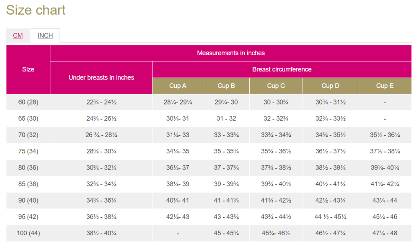Viewport: 419px width, 252px height.
Task: Switch to the CM tab
Action: coord(18,36)
